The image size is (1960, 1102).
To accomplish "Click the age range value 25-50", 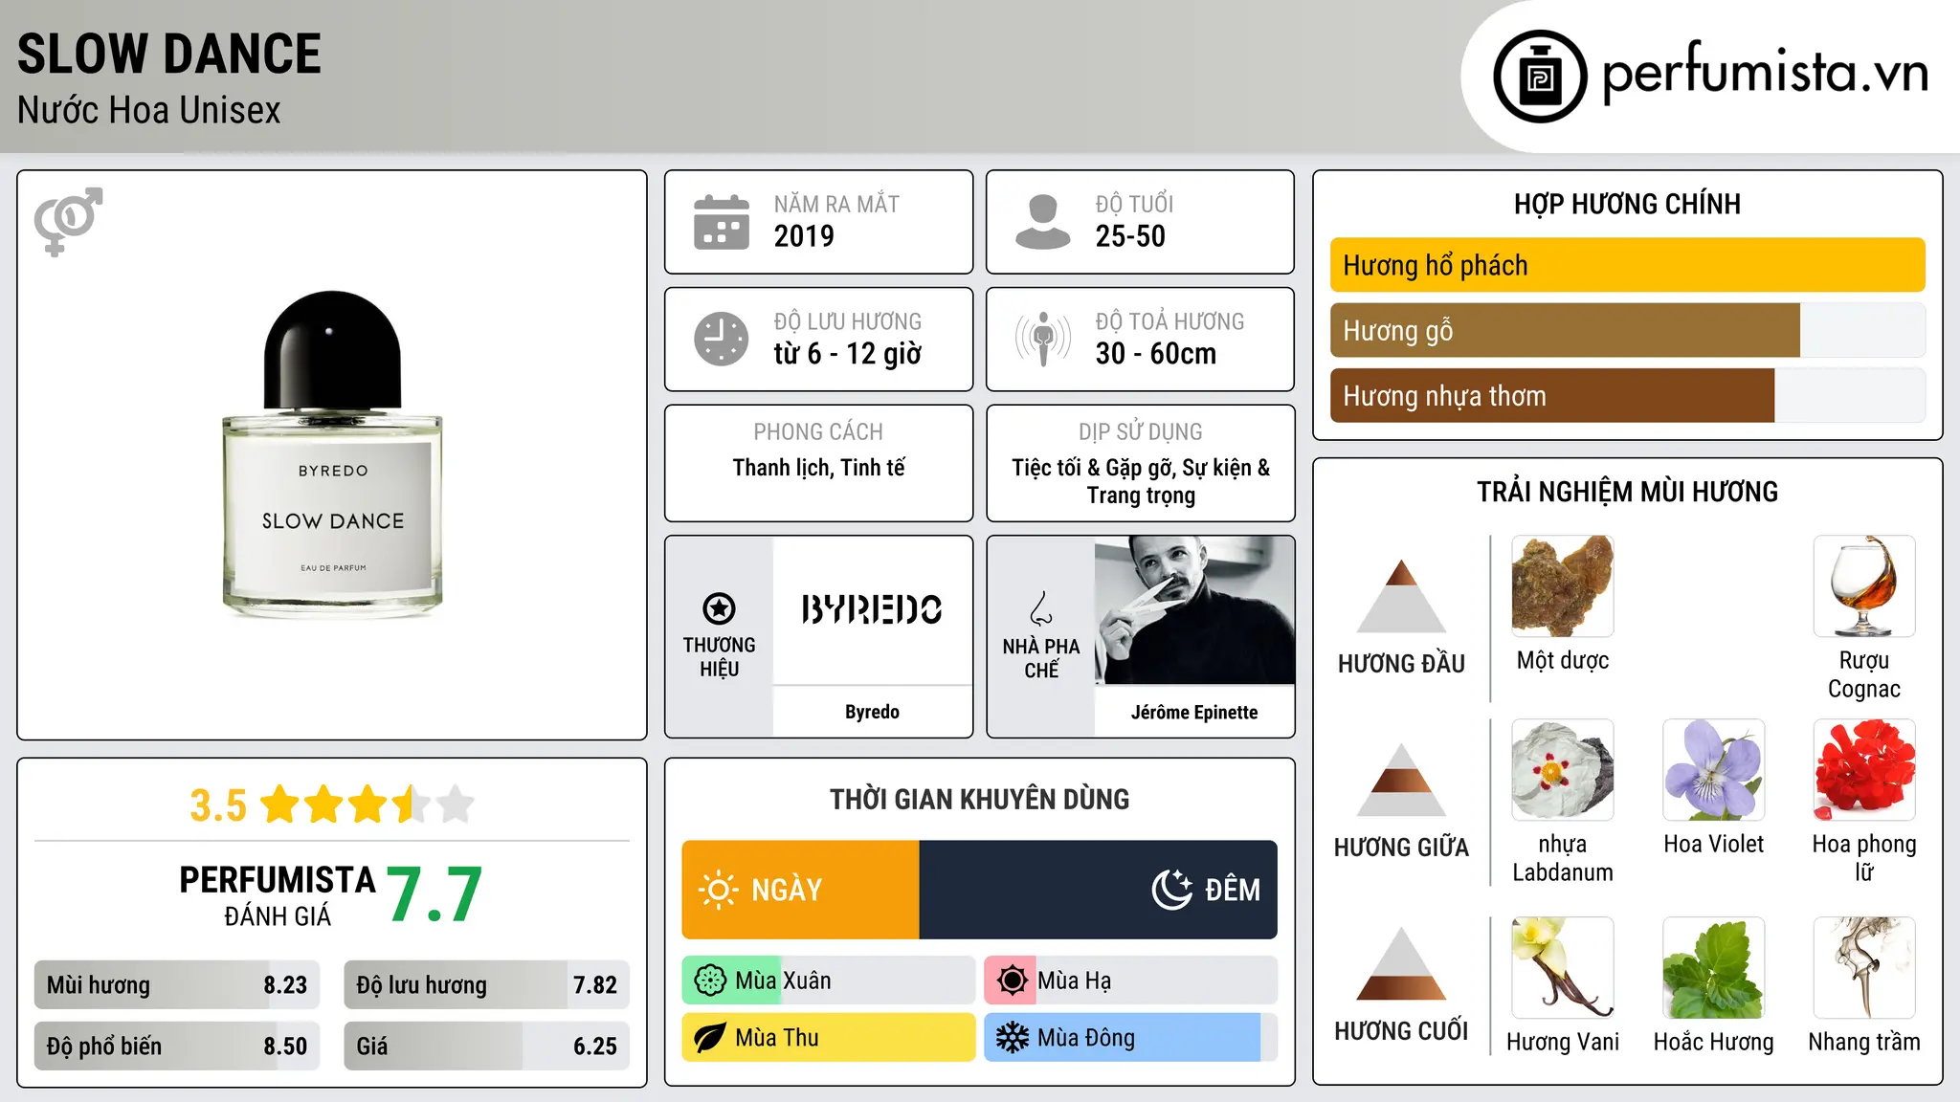I will pos(1130,236).
